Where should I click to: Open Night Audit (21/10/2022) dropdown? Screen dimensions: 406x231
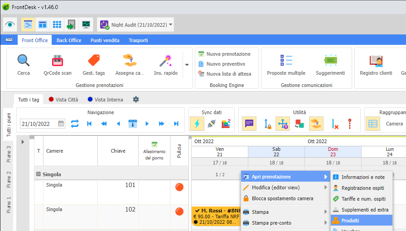click(135, 24)
